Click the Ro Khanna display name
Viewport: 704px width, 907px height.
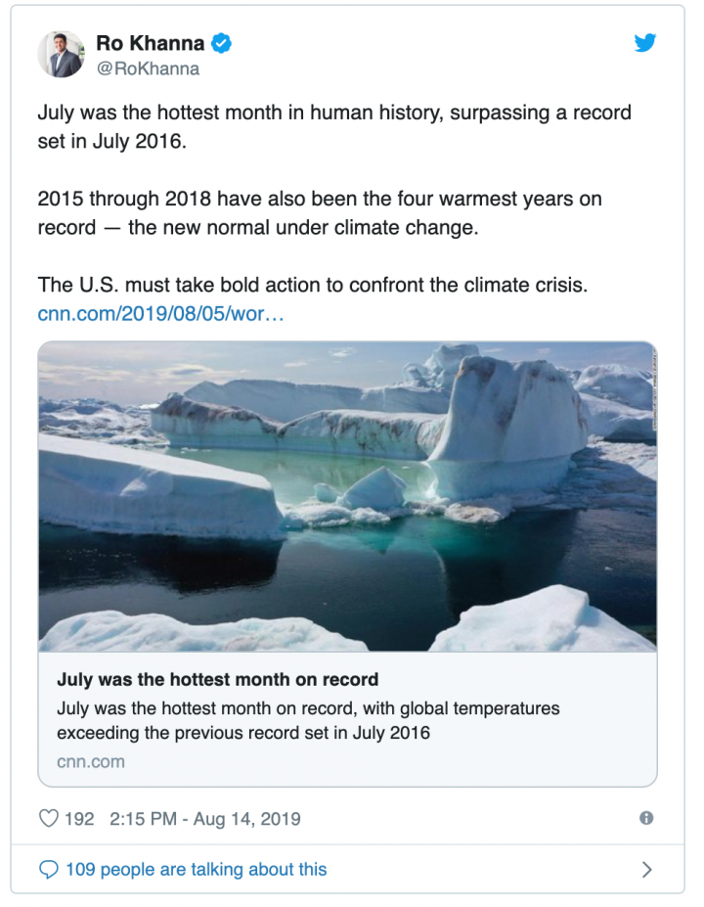[150, 43]
